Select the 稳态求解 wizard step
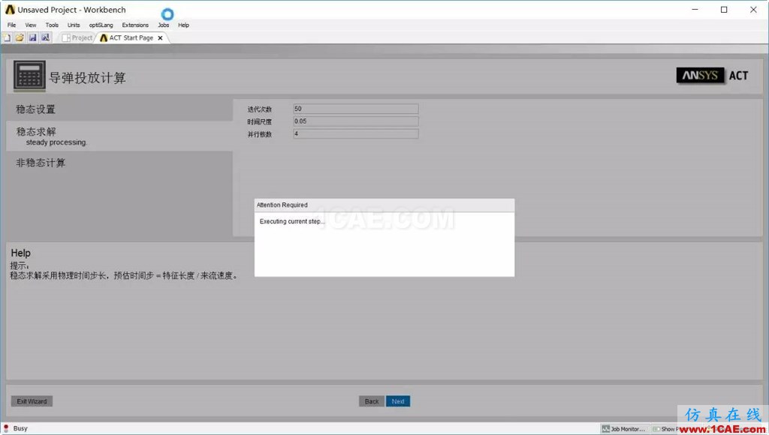The image size is (769, 435). (x=119, y=136)
